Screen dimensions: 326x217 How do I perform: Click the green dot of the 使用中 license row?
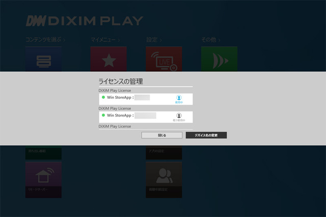(103, 97)
